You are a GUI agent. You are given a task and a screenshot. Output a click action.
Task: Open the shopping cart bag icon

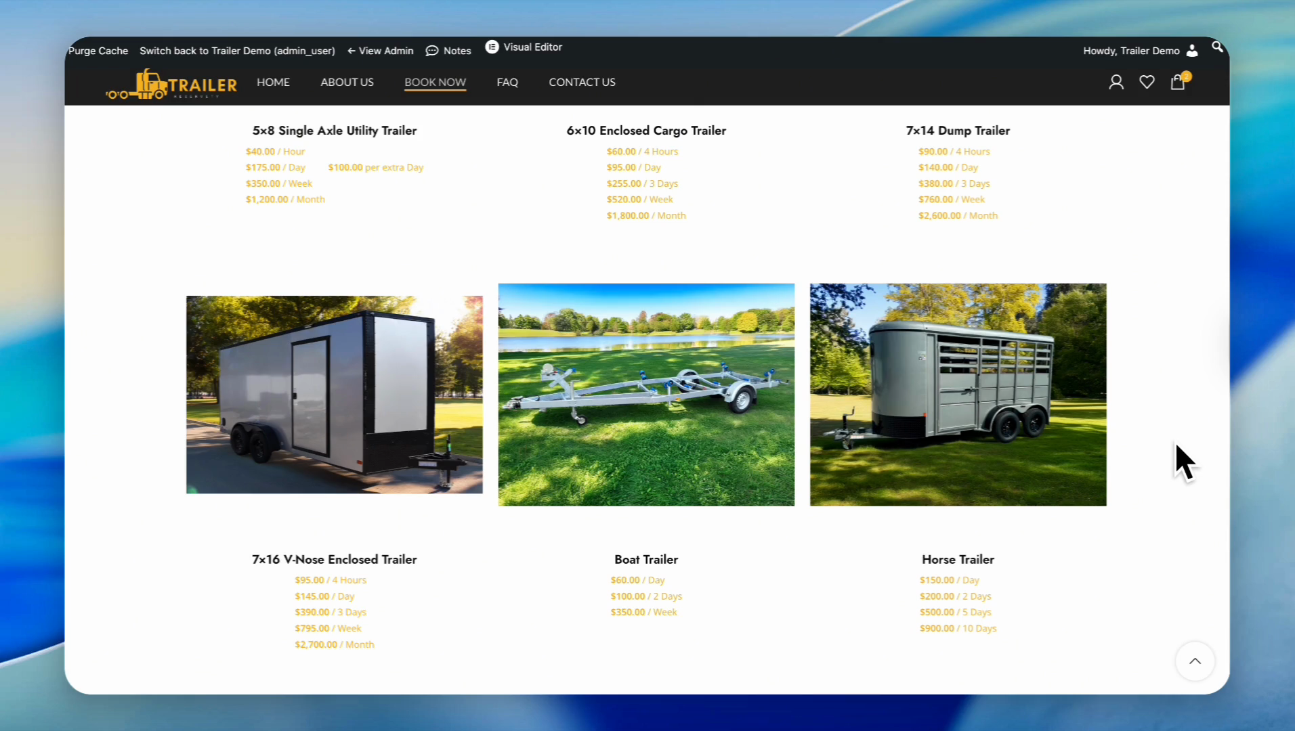pyautogui.click(x=1178, y=83)
